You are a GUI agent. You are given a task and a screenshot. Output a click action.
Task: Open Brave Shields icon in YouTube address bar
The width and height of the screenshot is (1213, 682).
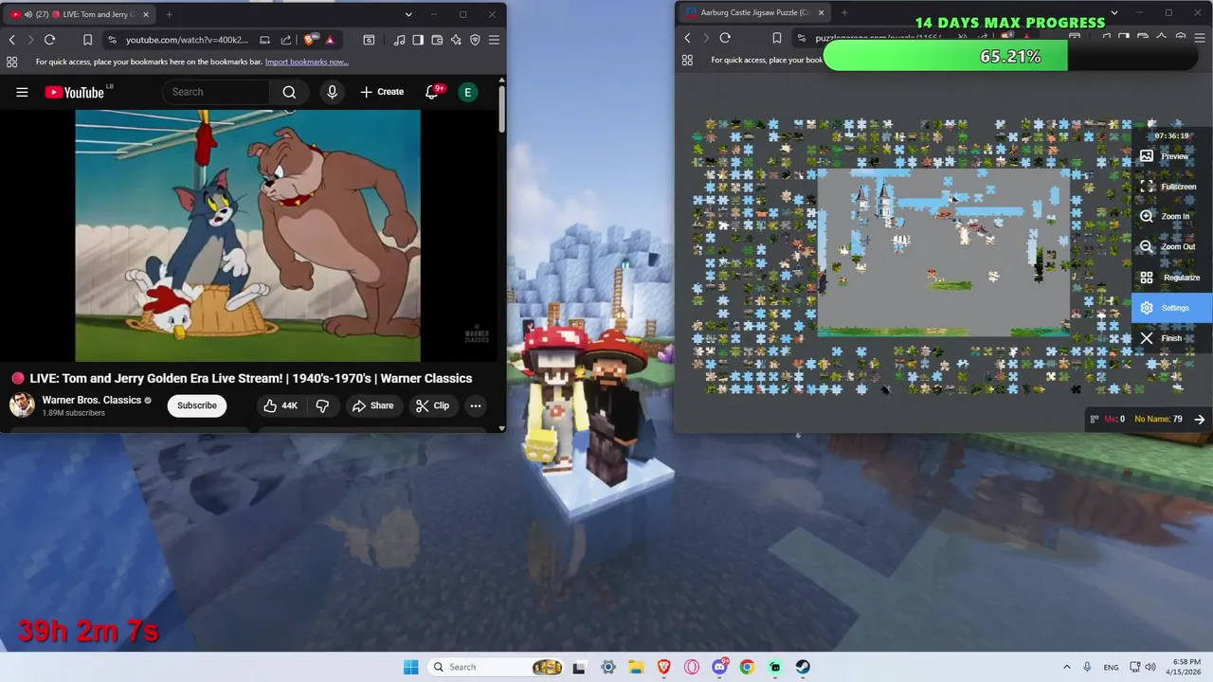click(x=310, y=40)
